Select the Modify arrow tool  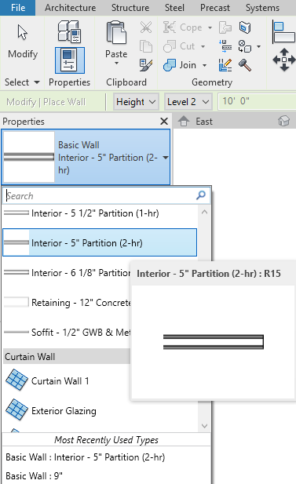pos(23,42)
